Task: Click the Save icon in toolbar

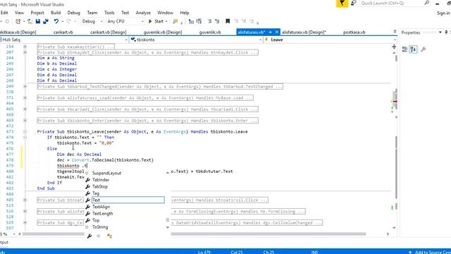Action: click(38, 21)
